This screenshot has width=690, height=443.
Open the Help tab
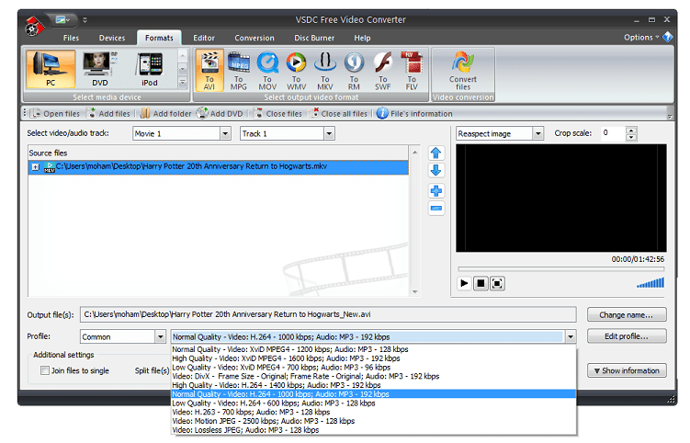click(362, 38)
